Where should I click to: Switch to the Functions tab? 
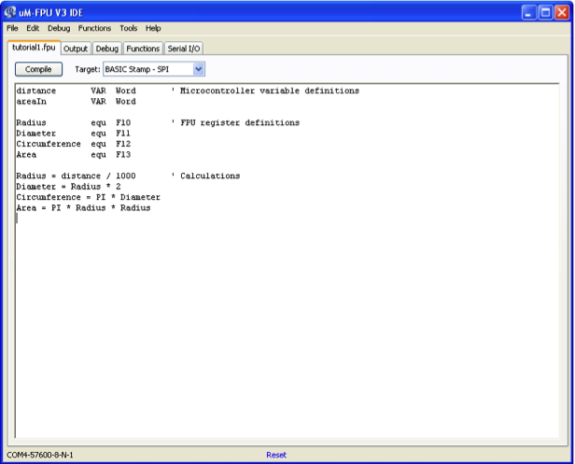[x=143, y=49]
